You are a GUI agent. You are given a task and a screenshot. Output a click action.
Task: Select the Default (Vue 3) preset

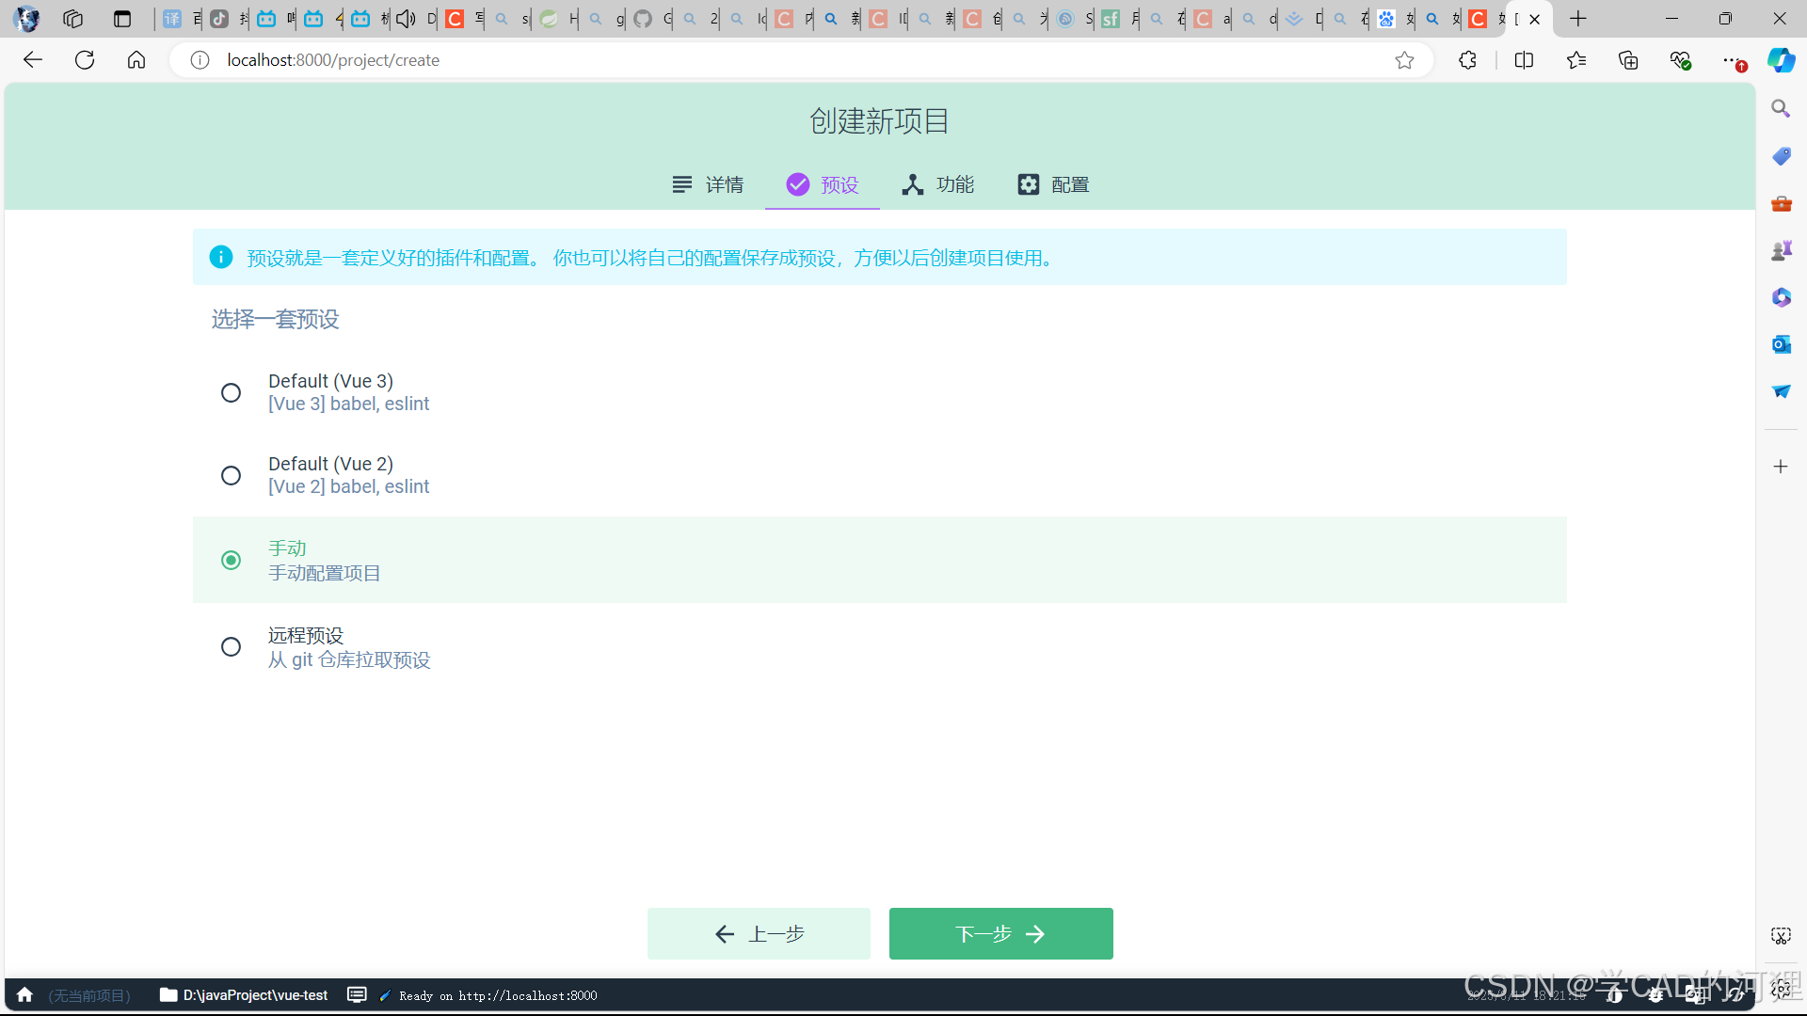(231, 392)
